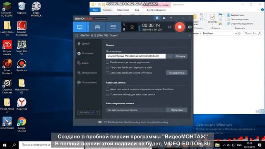
Task: Click the Explorer search box
Action: tap(252, 34)
